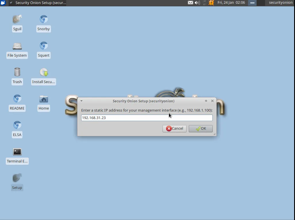Viewport: 295px width, 220px height.
Task: Click the network tray icon beside the volume
Action: click(x=204, y=3)
